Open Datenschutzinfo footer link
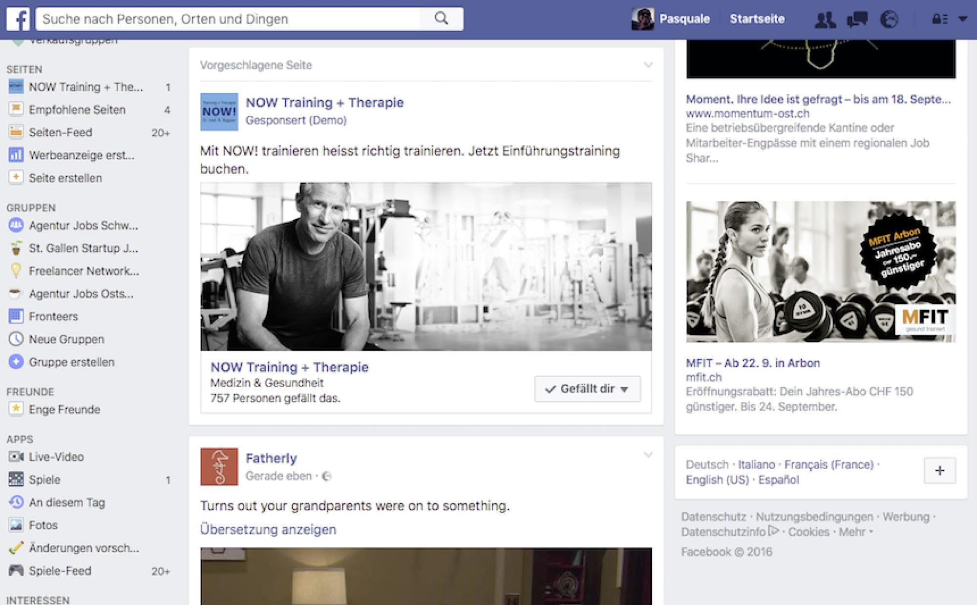The image size is (977, 605). click(723, 532)
